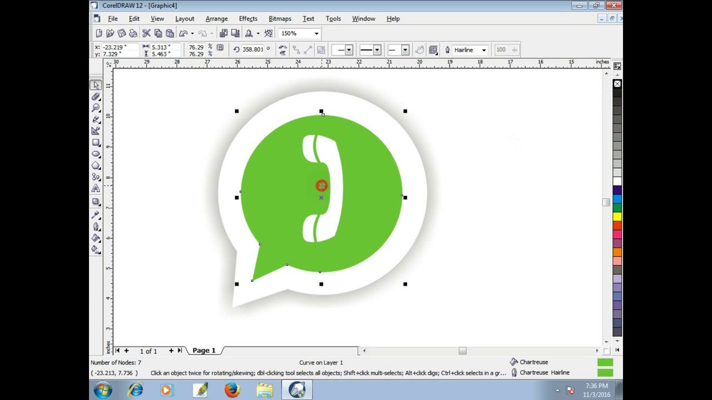Click the No Color swatch in palette
Screen dimensions: 712x400
pyautogui.click(x=617, y=84)
